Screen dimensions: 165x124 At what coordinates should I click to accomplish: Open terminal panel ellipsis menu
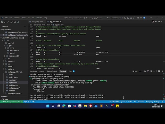click(154, 71)
